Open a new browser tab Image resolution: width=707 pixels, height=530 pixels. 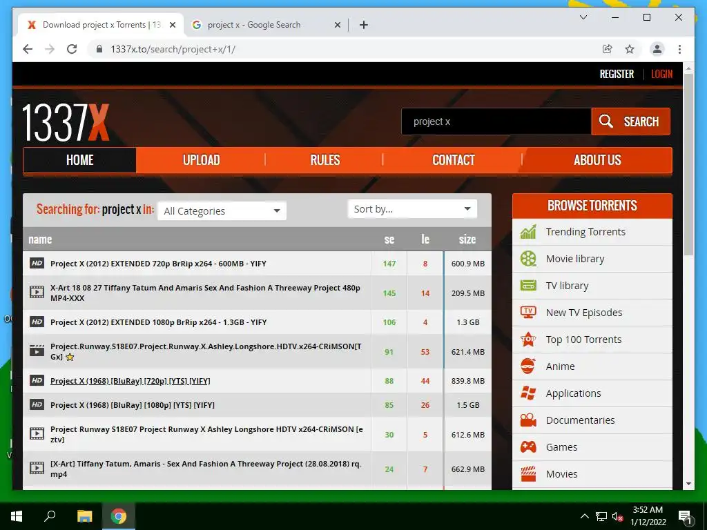tap(363, 25)
